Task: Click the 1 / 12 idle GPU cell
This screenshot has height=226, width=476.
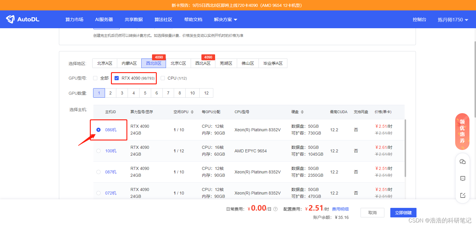Action: click(179, 151)
